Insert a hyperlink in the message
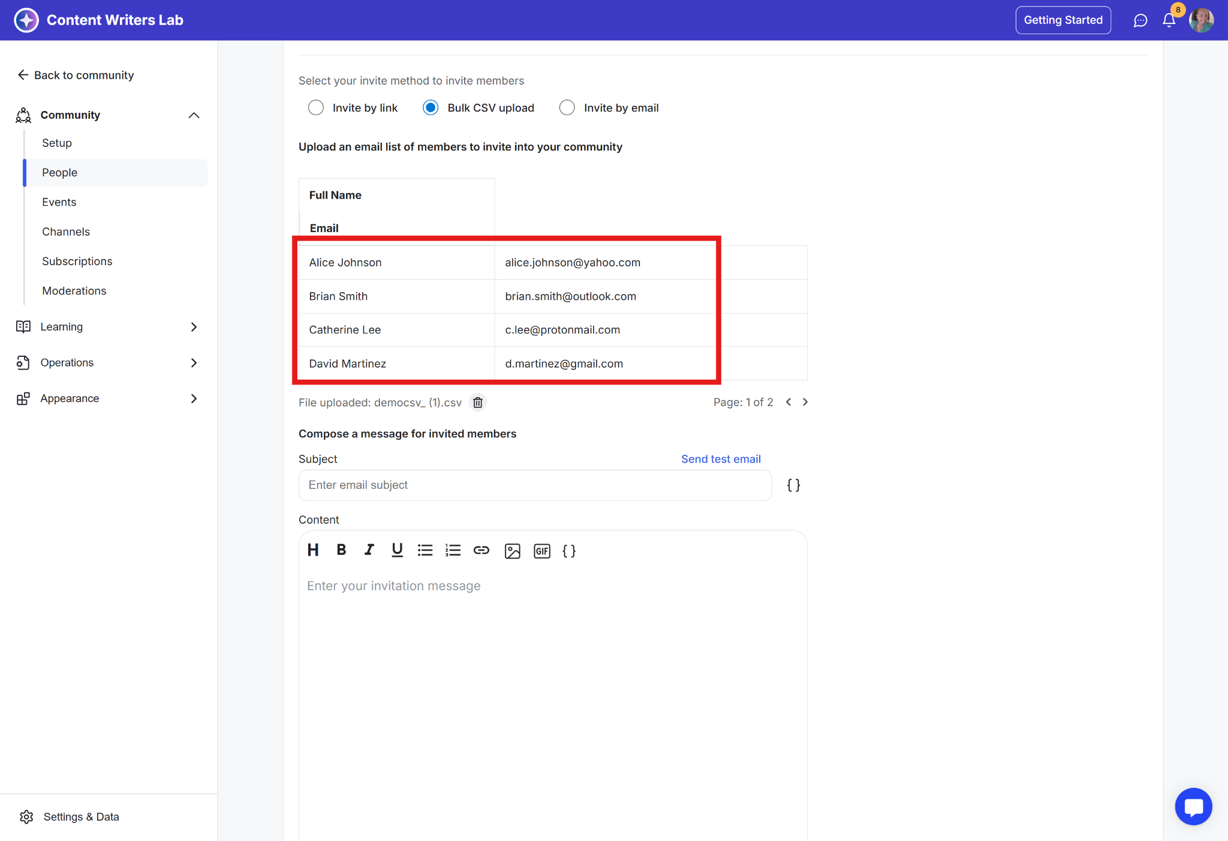 [x=481, y=550]
